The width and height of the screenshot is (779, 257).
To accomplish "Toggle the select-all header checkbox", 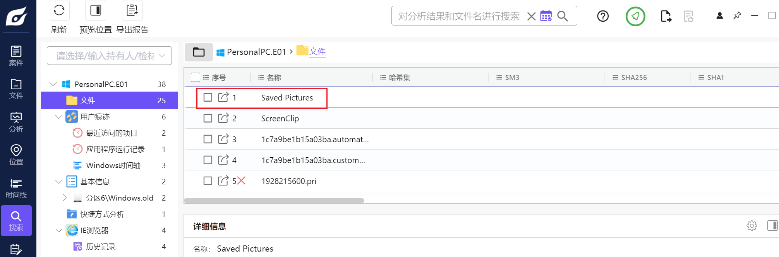I will pyautogui.click(x=196, y=77).
